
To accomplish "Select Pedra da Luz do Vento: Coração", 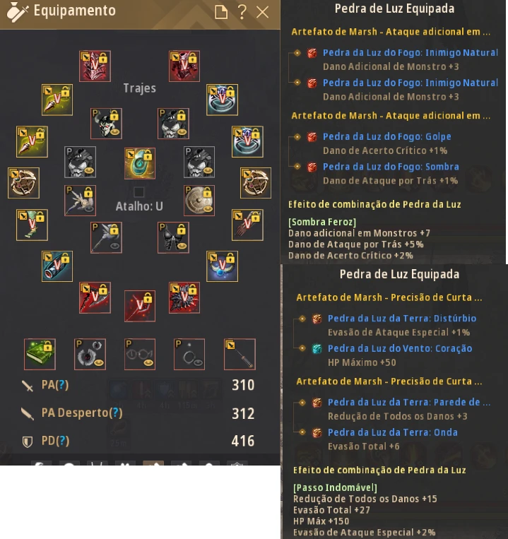I will pyautogui.click(x=400, y=348).
